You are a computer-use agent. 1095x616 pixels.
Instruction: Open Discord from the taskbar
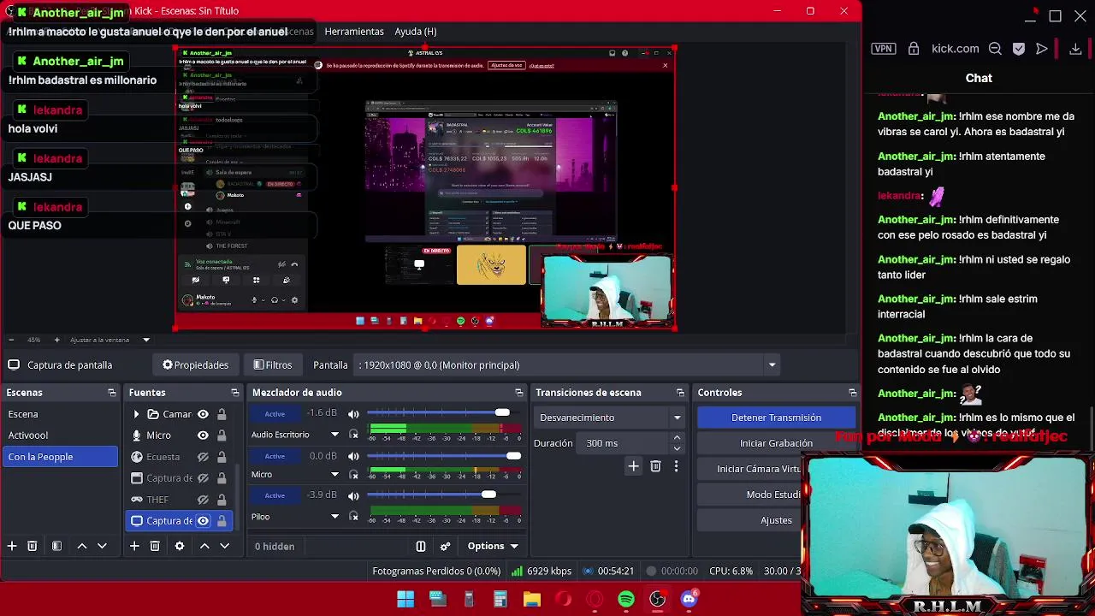689,599
